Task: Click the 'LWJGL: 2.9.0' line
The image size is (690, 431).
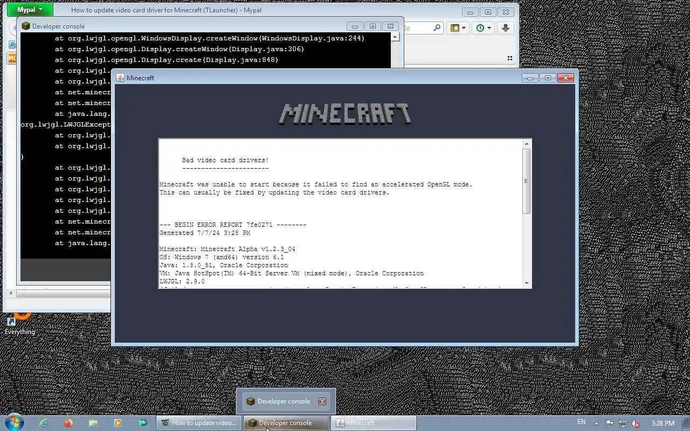Action: click(182, 281)
